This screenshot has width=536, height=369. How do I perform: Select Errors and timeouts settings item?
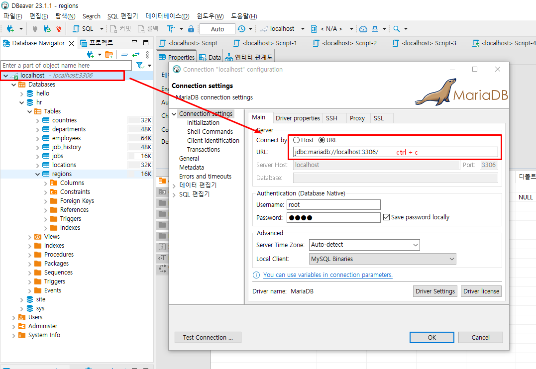coord(205,177)
